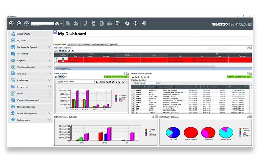Click the Search in Menu input field
This screenshot has height=162, width=260.
[x=43, y=23]
